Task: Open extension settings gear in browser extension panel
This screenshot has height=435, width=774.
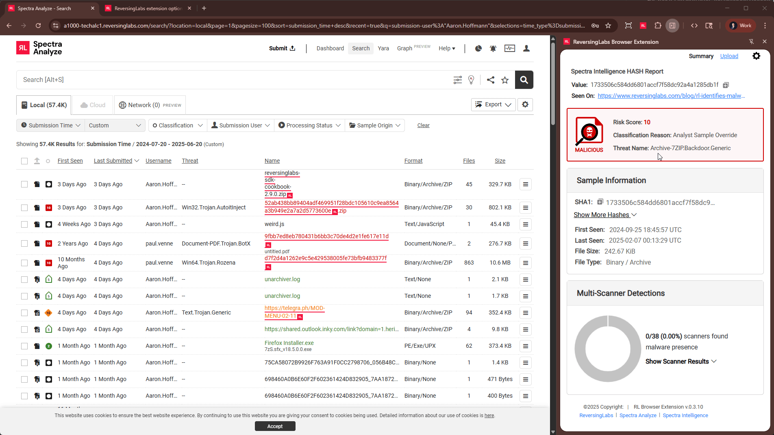Action: [756, 56]
